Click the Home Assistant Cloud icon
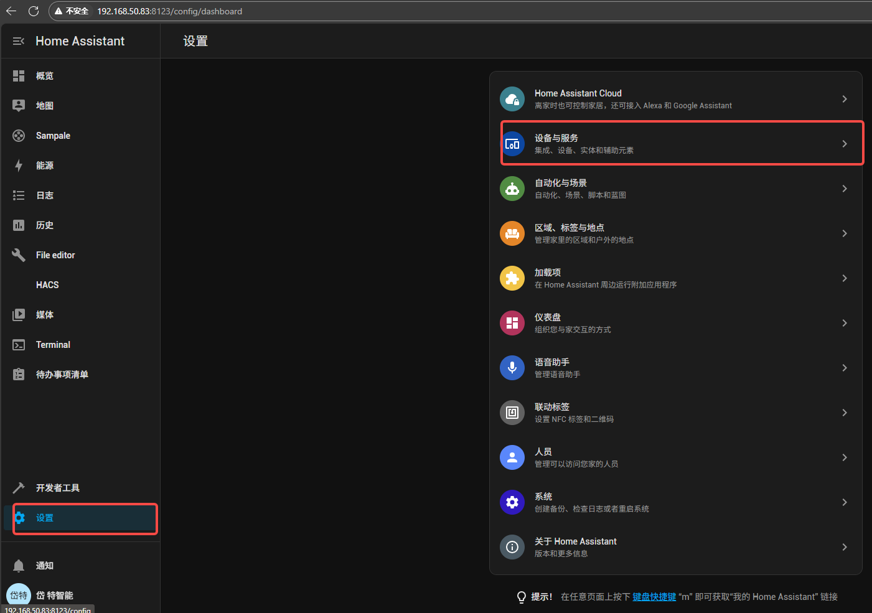Screen dimensions: 872x613 click(x=512, y=99)
